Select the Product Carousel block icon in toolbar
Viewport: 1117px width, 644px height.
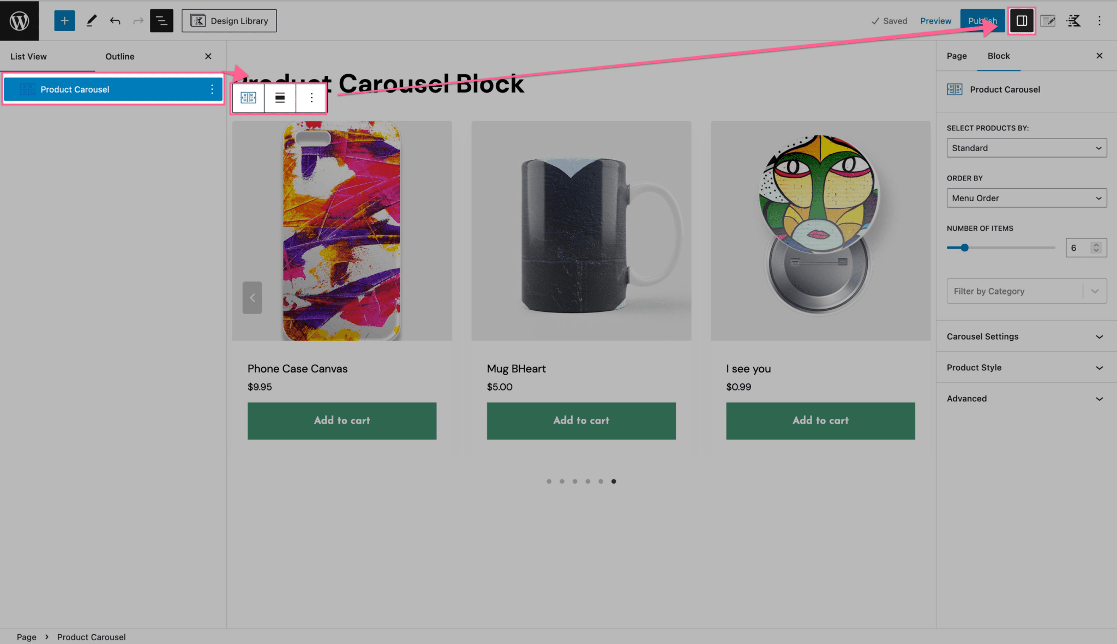click(x=248, y=98)
